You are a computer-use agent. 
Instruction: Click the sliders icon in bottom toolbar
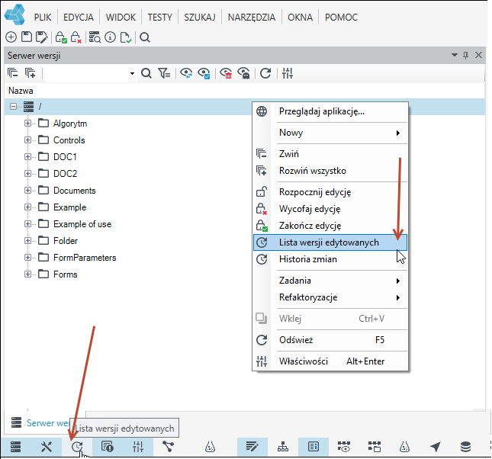tap(138, 447)
